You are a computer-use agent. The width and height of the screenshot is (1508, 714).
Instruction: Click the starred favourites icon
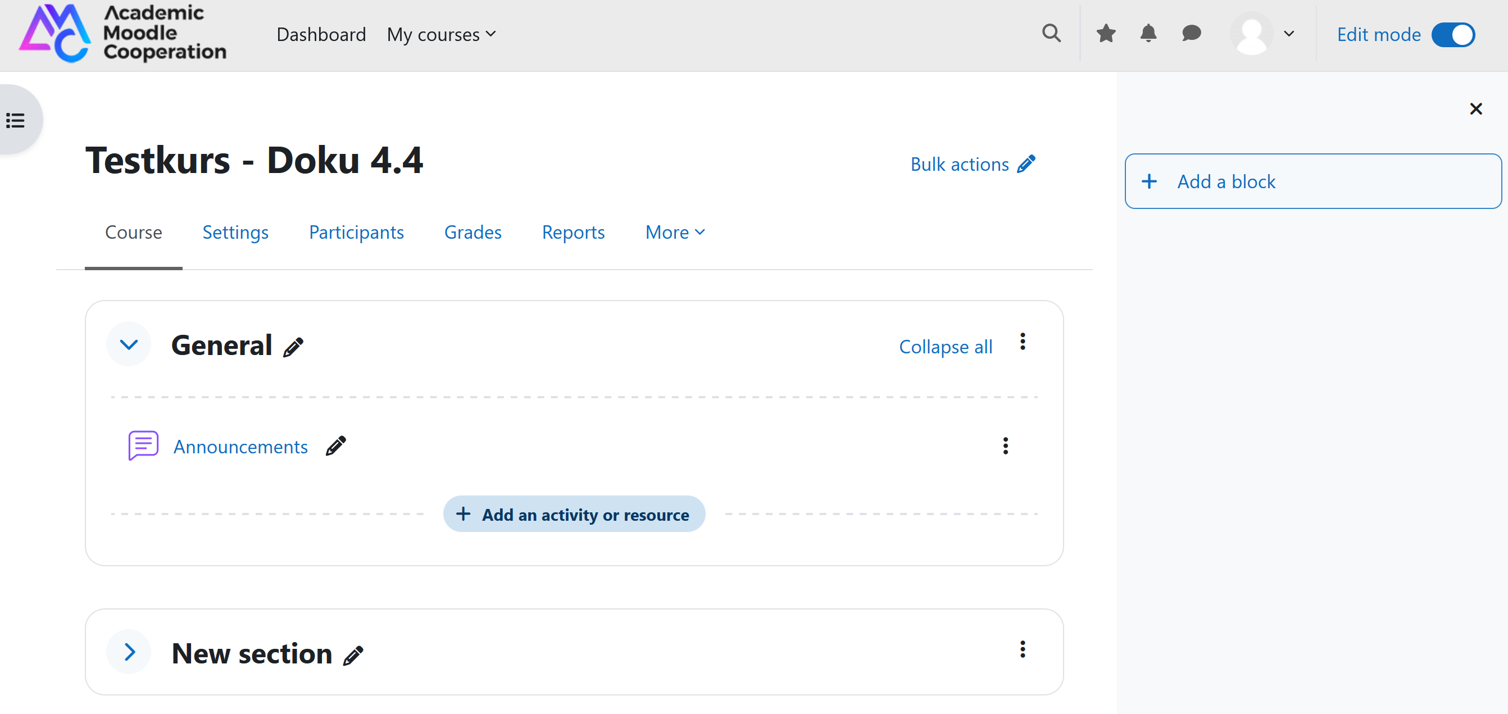1107,35
